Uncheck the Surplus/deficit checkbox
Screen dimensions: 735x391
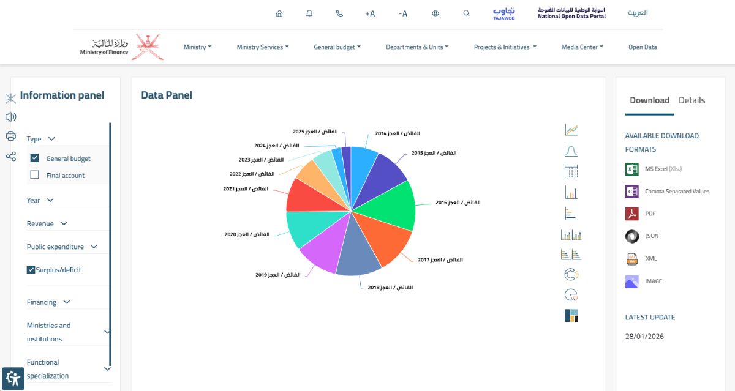pos(31,269)
